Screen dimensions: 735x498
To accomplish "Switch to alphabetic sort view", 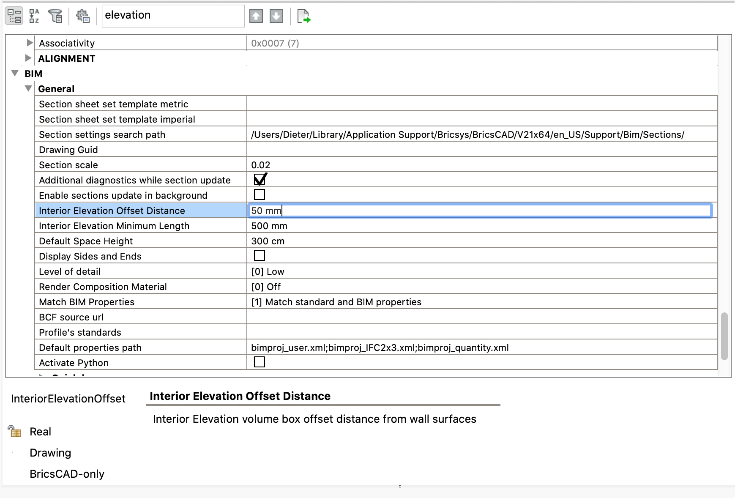I will pos(34,16).
